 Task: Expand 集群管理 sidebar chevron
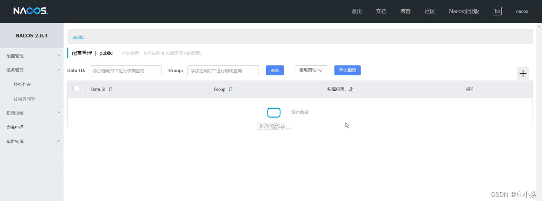coord(59,141)
